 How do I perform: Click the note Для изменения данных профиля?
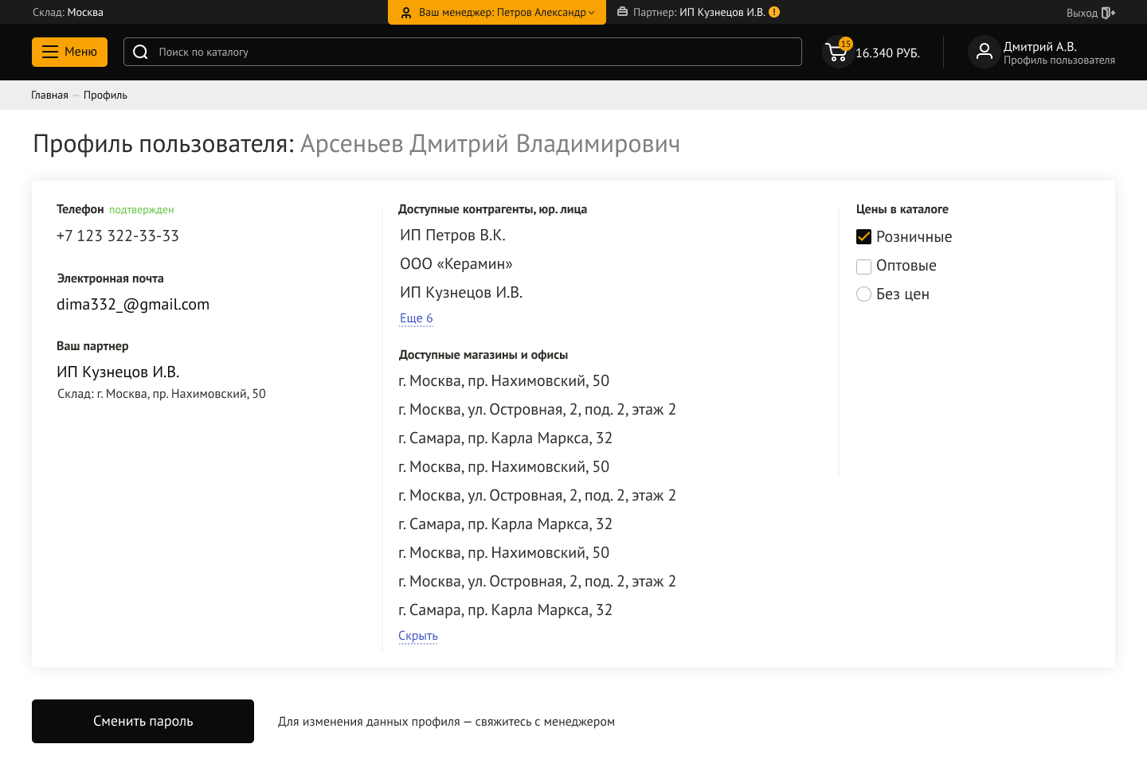[x=446, y=722]
